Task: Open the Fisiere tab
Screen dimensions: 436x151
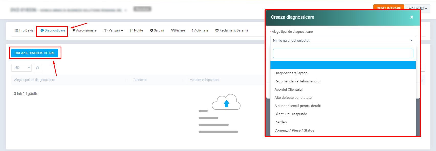Action: click(x=178, y=30)
